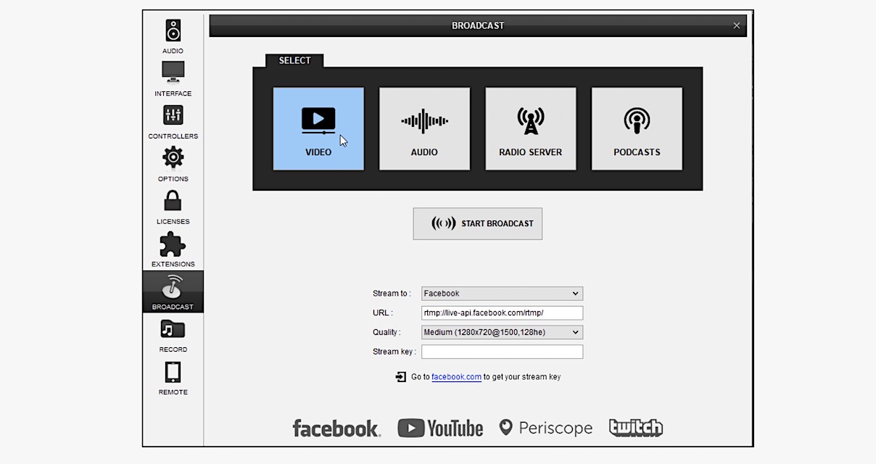Click into the Stream key field
The width and height of the screenshot is (876, 464).
[x=502, y=352]
